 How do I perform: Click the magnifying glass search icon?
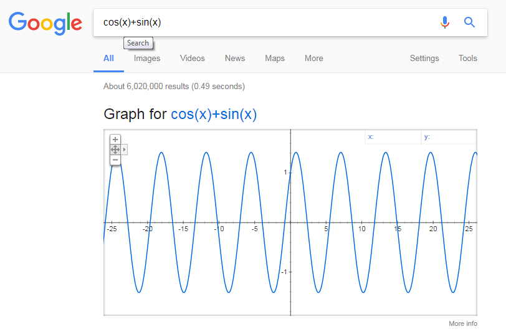(469, 22)
